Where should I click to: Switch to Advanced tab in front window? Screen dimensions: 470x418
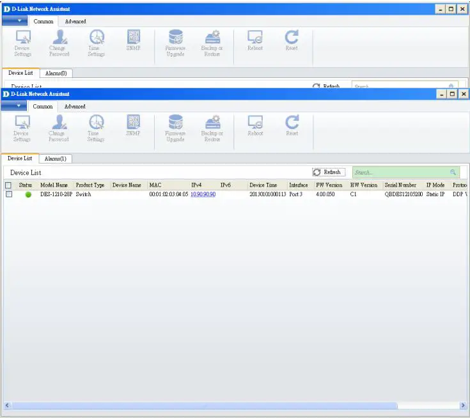75,106
